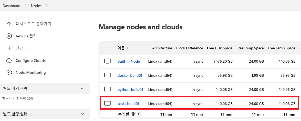Image resolution: width=301 pixels, height=121 pixels.
Task: Go to Dashboard breadcrumb
Action: click(x=11, y=6)
